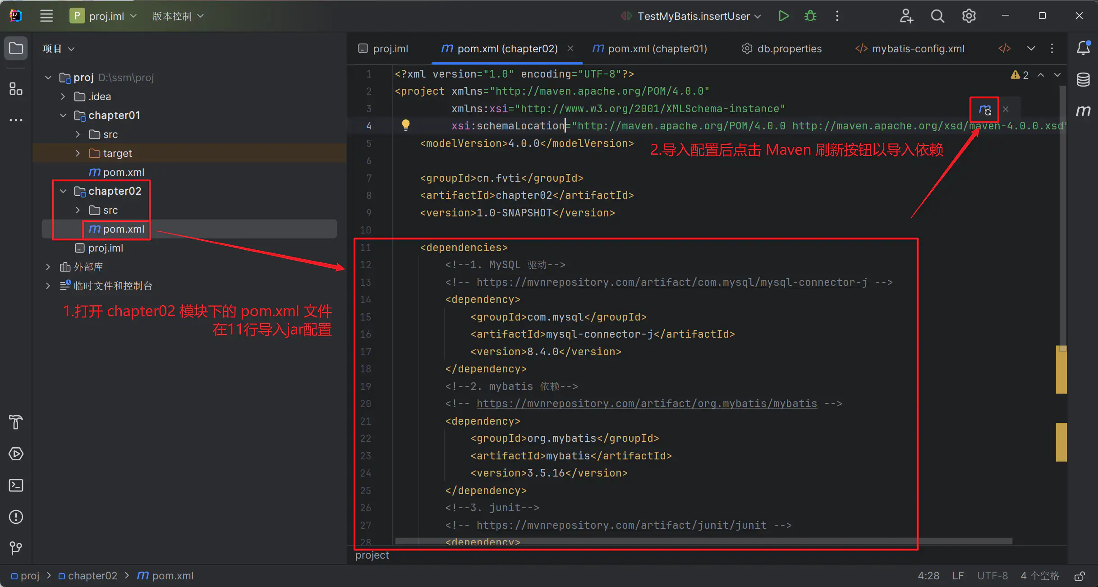Open the junit/junit mvnrepository link
1098x587 pixels.
pos(621,525)
